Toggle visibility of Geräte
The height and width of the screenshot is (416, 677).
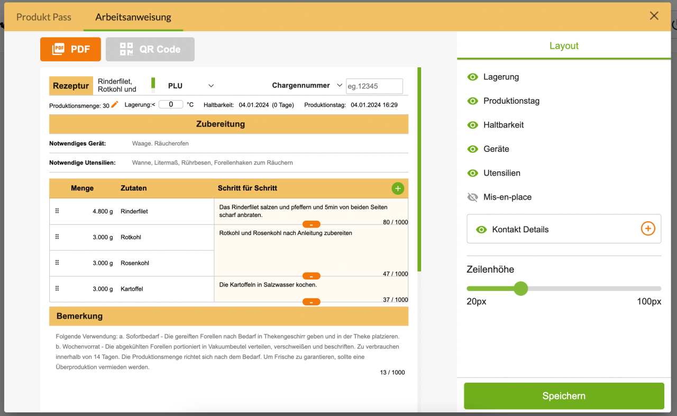coord(472,149)
